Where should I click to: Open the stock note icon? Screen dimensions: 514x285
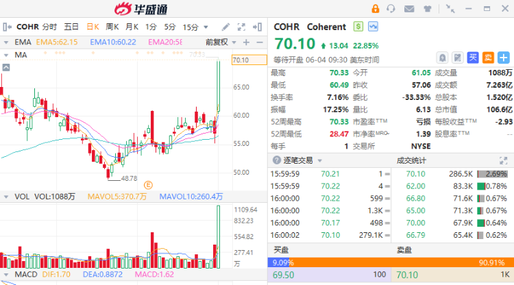point(457,58)
